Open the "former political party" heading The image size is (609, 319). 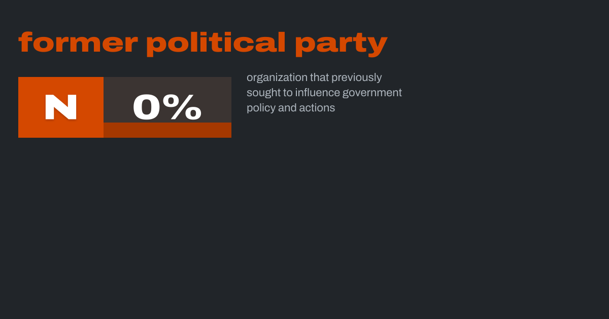coord(203,43)
